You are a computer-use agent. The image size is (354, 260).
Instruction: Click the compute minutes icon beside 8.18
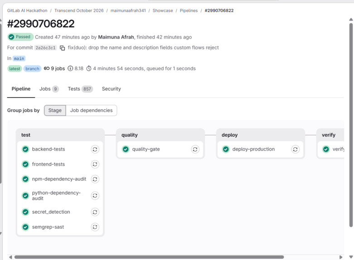(x=70, y=68)
